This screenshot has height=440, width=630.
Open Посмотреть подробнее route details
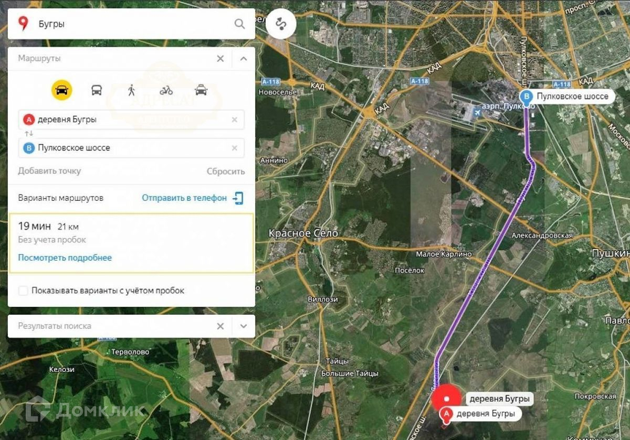tap(65, 257)
